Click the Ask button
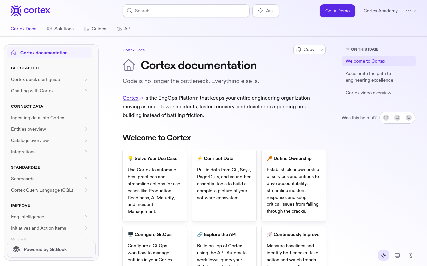Screen dimensions: 427x266 [266, 11]
